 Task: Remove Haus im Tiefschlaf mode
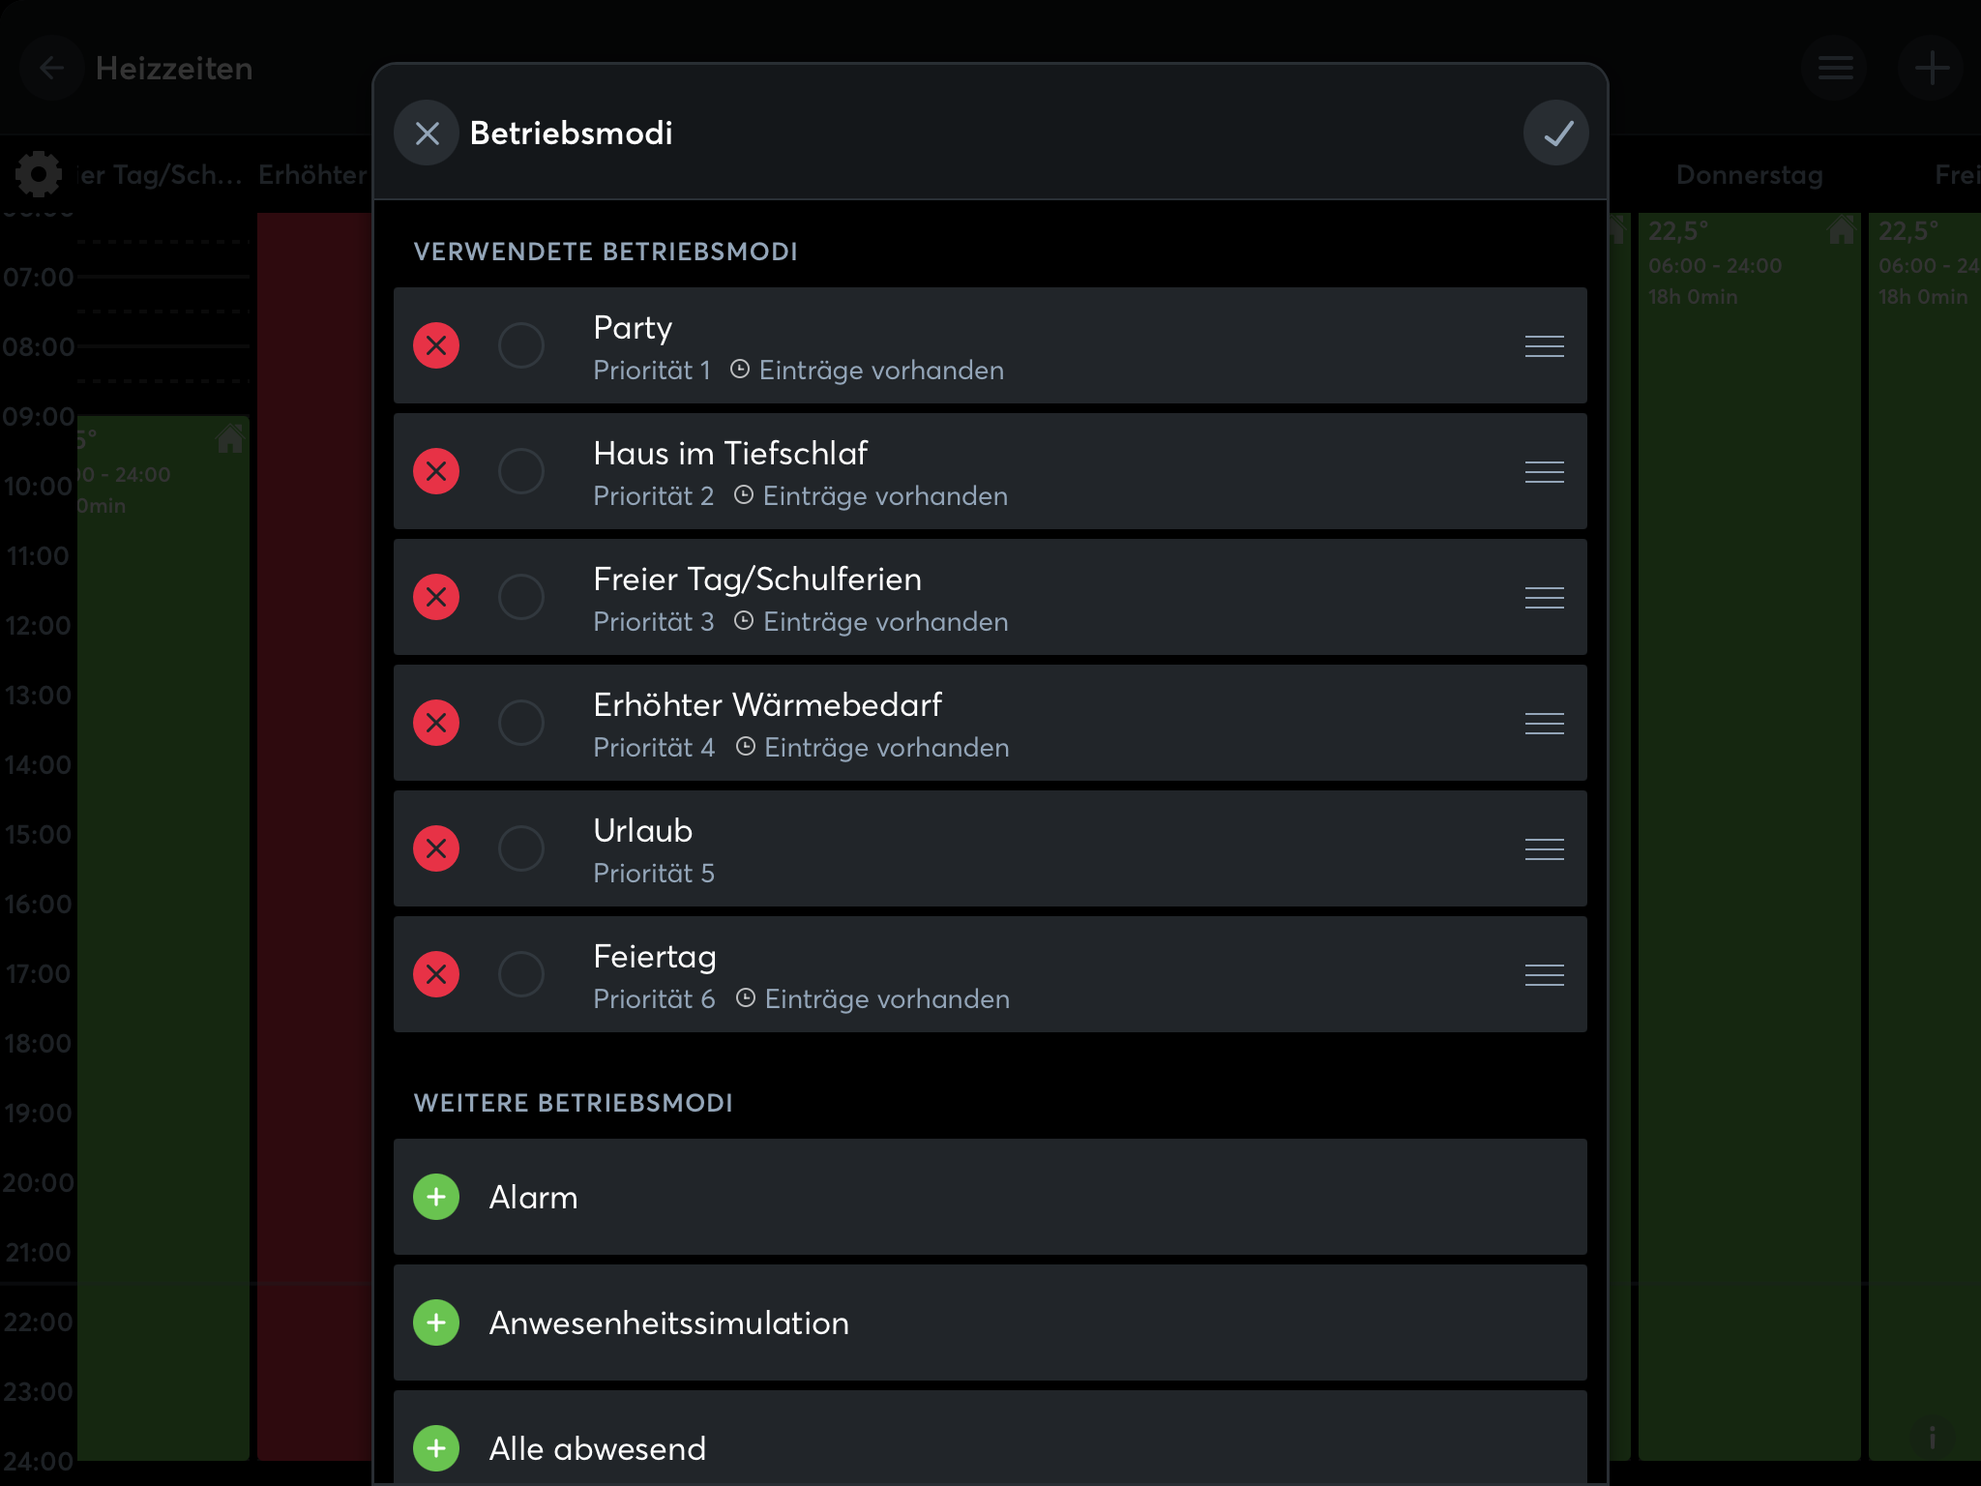coord(436,471)
